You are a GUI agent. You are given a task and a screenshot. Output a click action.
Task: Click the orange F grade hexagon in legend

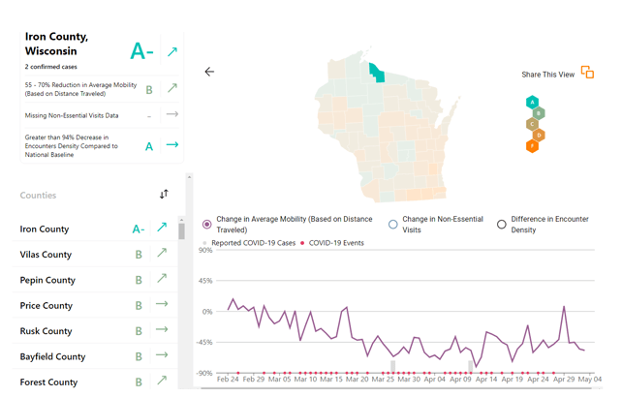[x=532, y=146]
